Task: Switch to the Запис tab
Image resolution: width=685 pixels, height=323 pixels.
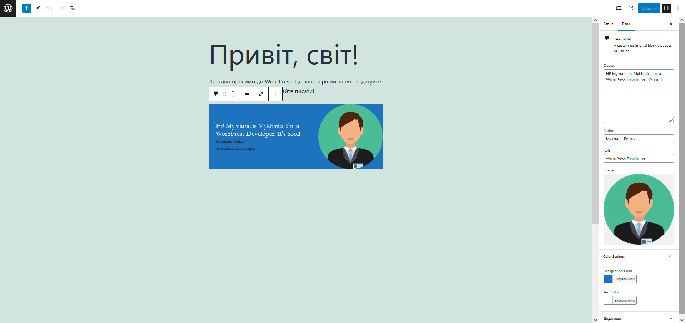Action: 608,24
